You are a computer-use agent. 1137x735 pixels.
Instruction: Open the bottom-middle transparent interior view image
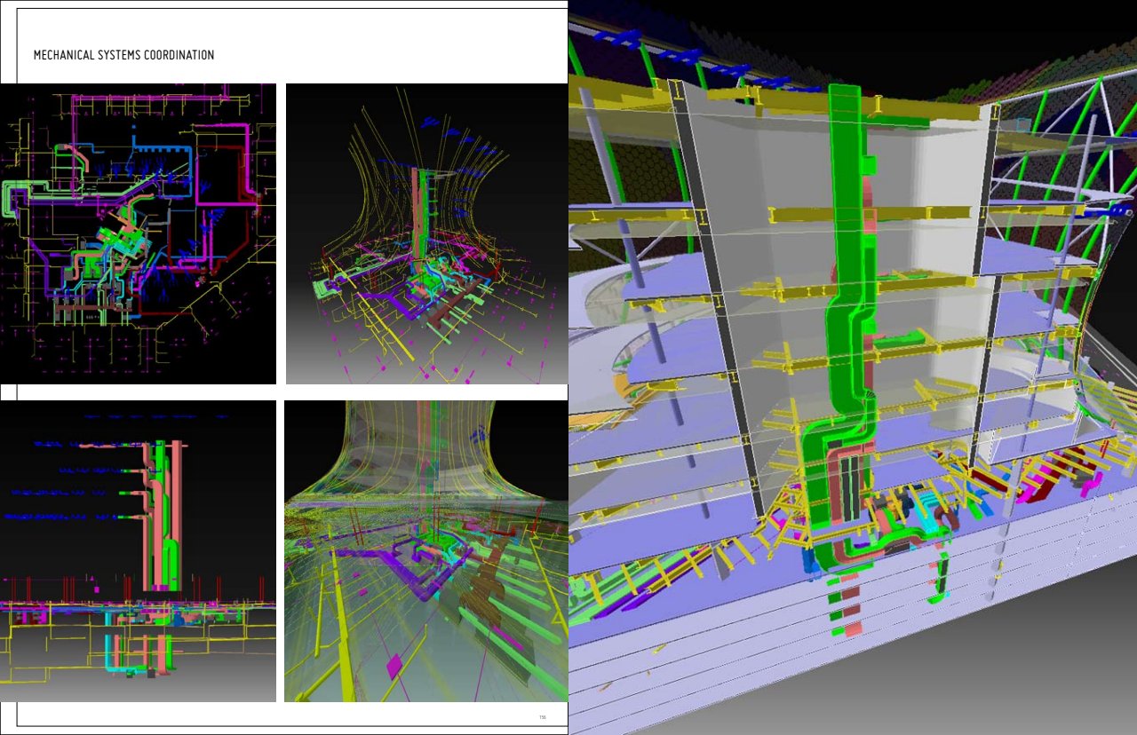[425, 550]
